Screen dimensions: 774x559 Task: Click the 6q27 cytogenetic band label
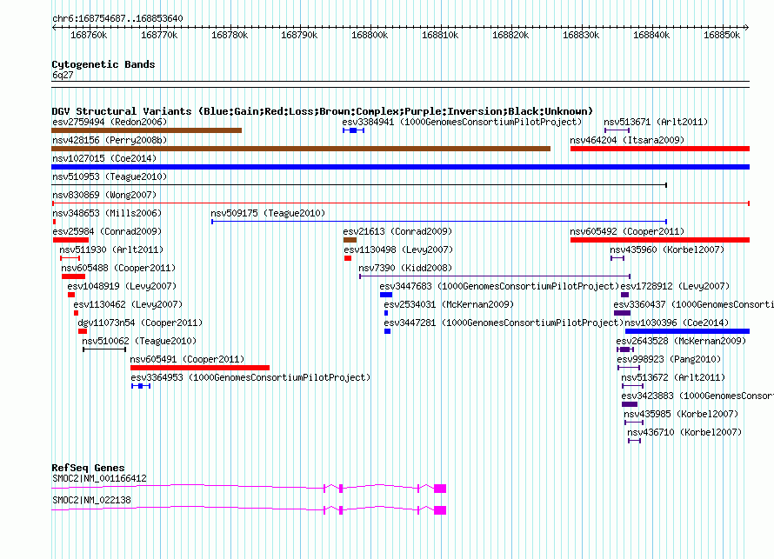point(63,75)
